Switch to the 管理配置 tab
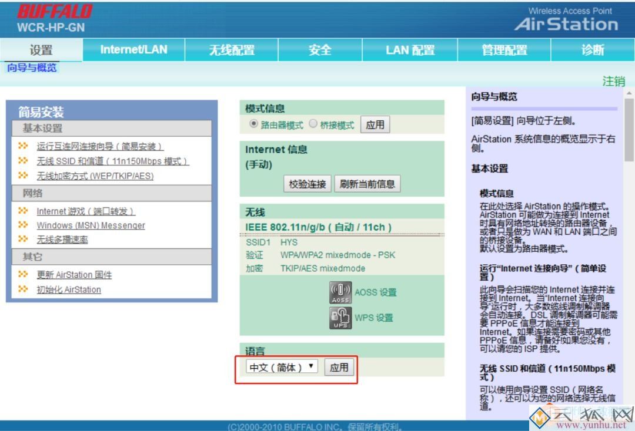This screenshot has height=431, width=635. [502, 50]
